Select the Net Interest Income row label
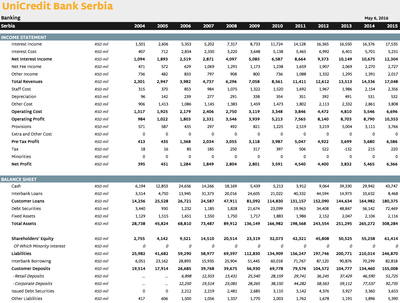The height and width of the screenshot is (303, 400). pos(32,59)
